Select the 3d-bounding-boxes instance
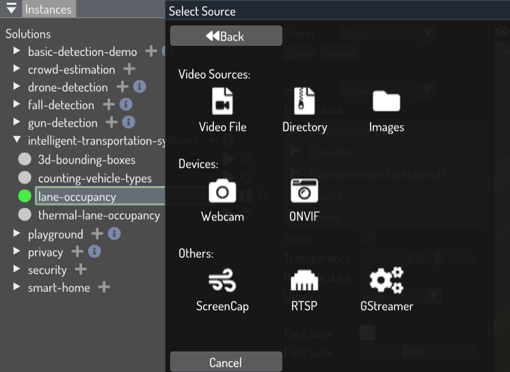 click(87, 160)
